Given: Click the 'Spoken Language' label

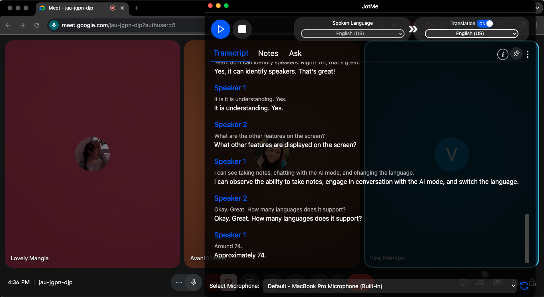Looking at the screenshot, I should click(x=353, y=23).
